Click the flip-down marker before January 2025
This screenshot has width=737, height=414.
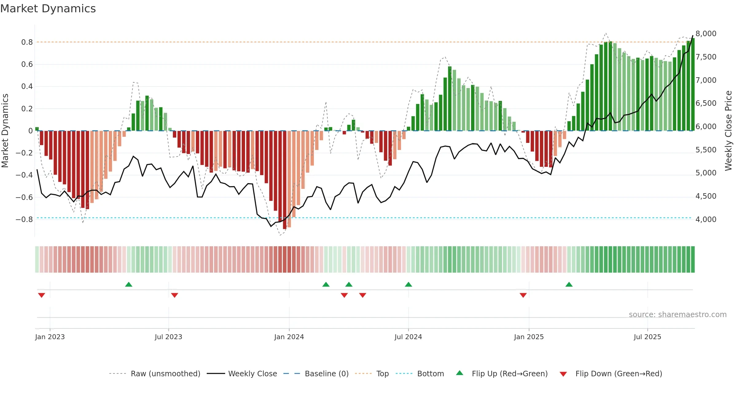coord(523,295)
